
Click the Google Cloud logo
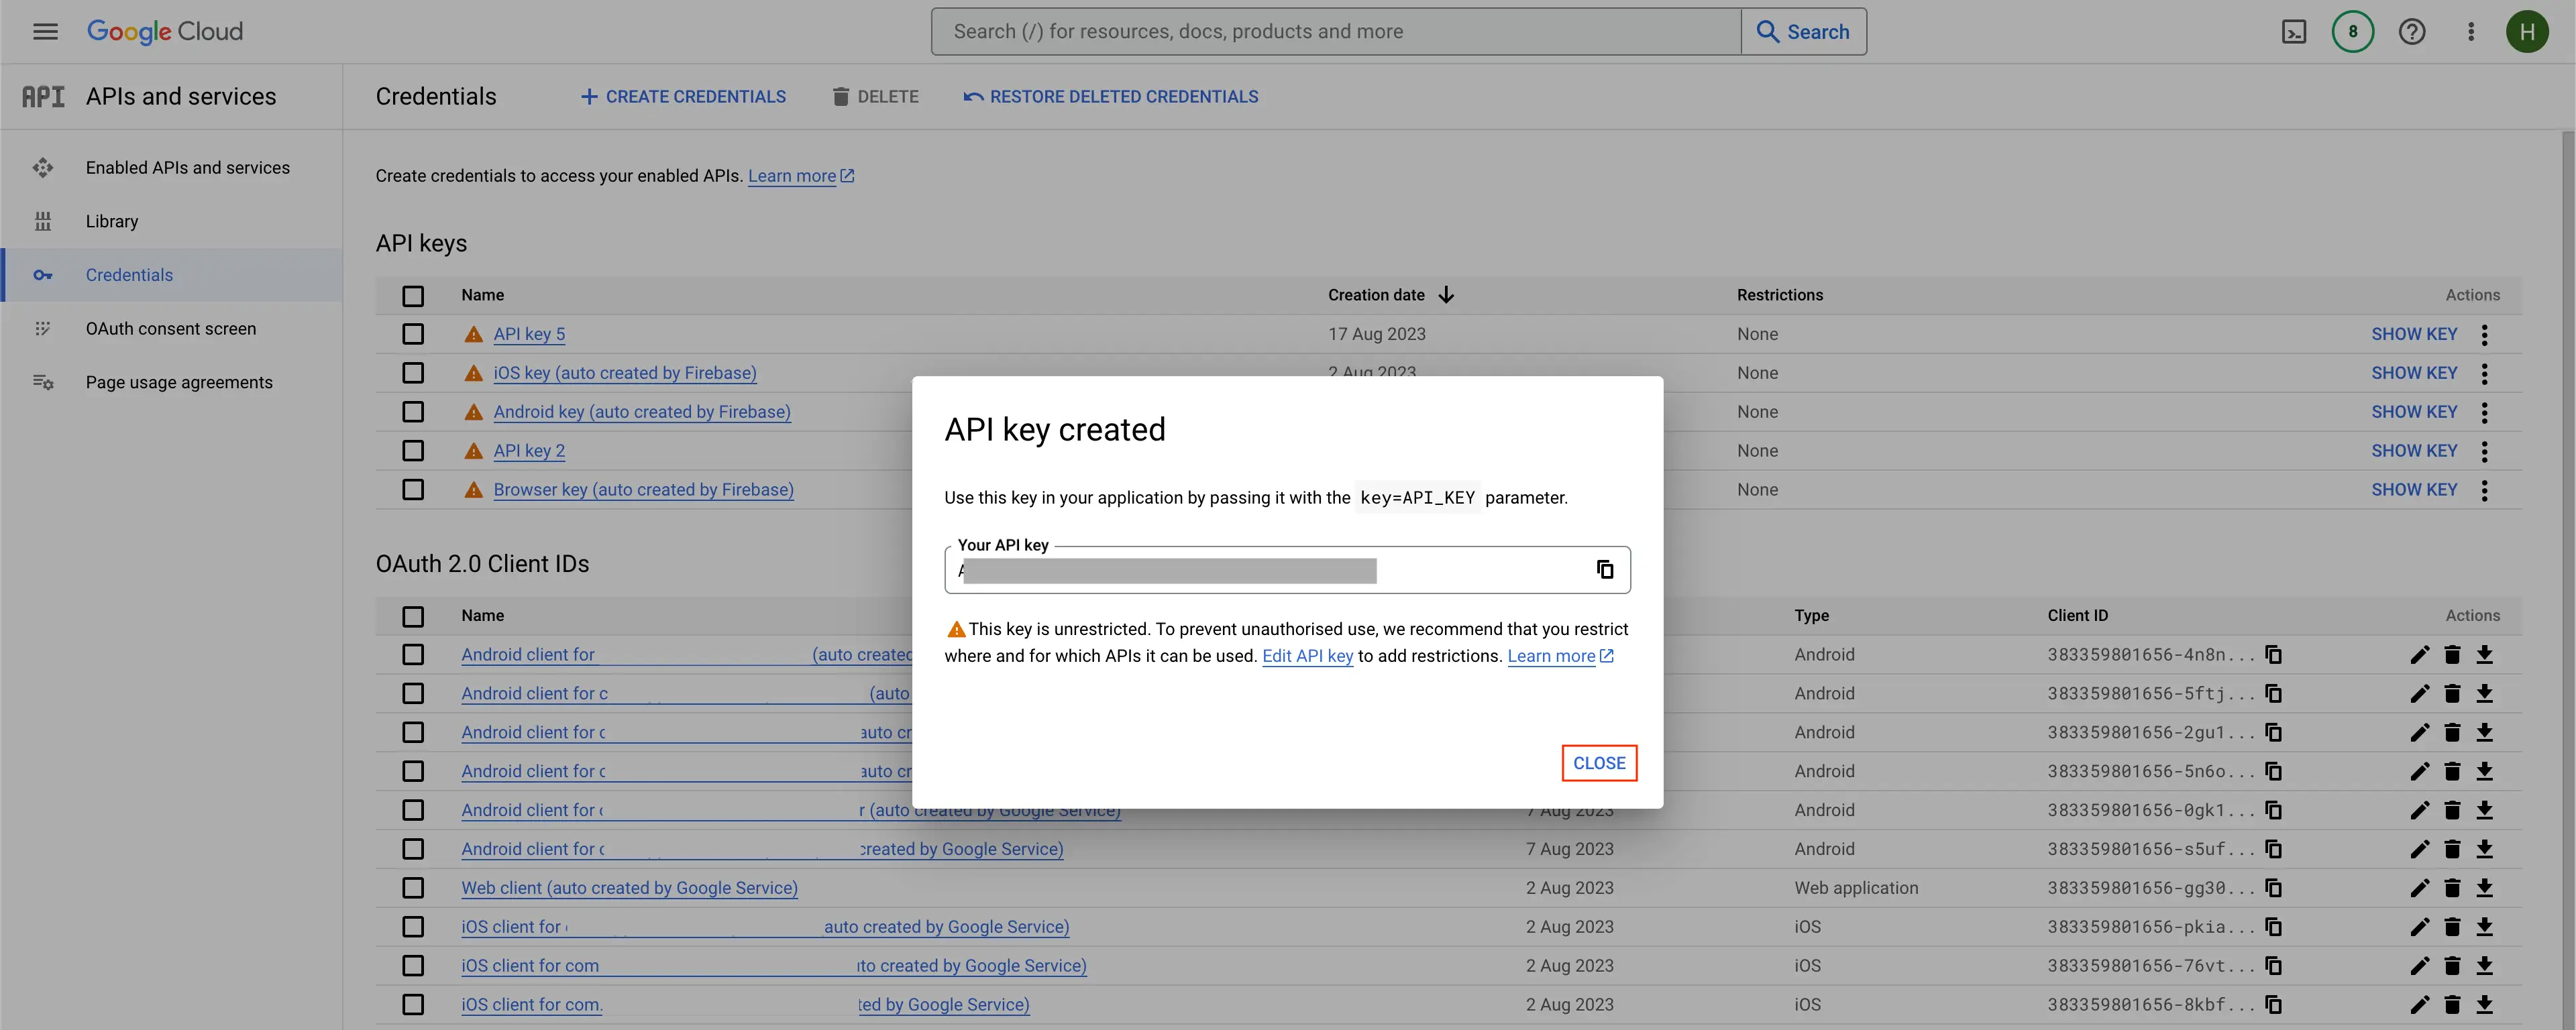[x=165, y=32]
